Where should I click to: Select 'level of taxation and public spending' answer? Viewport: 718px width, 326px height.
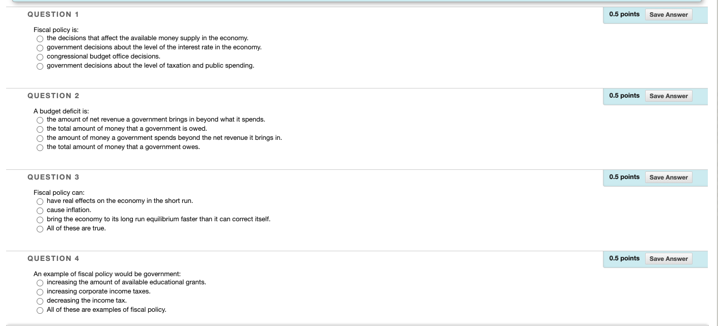pos(40,66)
